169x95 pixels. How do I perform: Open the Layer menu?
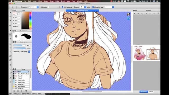(x=35, y=1)
